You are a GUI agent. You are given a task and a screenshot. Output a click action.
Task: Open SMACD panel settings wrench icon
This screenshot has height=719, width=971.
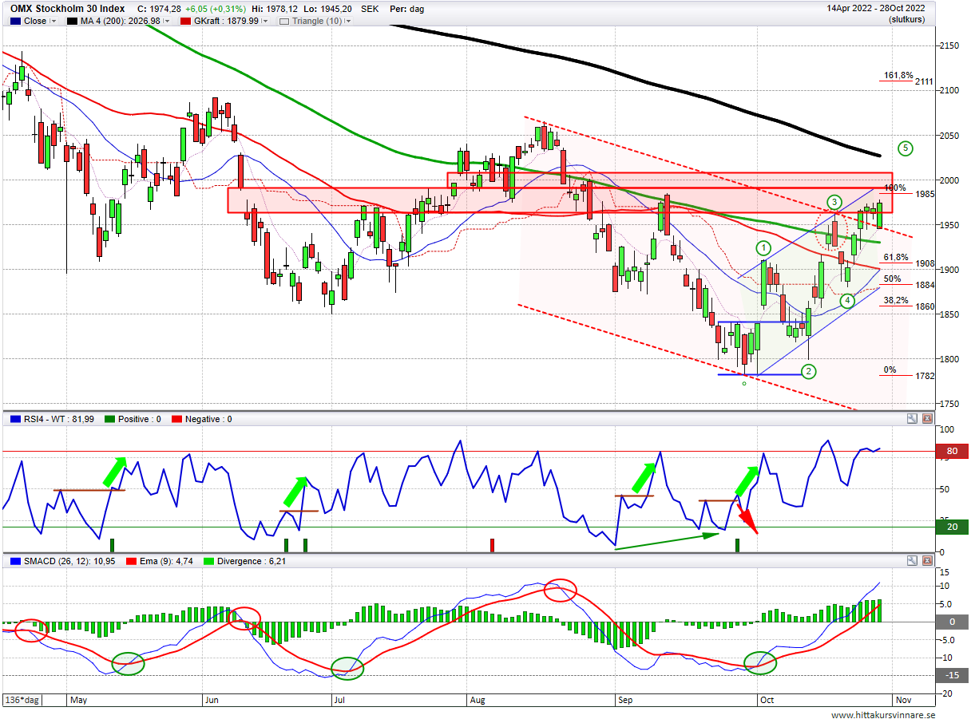(x=913, y=561)
